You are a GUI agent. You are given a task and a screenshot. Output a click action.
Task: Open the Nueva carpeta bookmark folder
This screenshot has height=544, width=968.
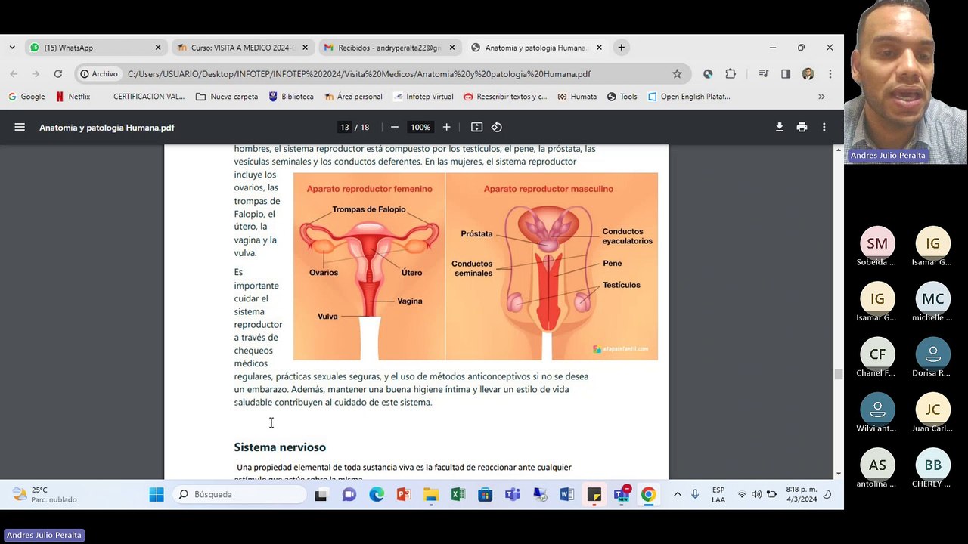pos(227,97)
